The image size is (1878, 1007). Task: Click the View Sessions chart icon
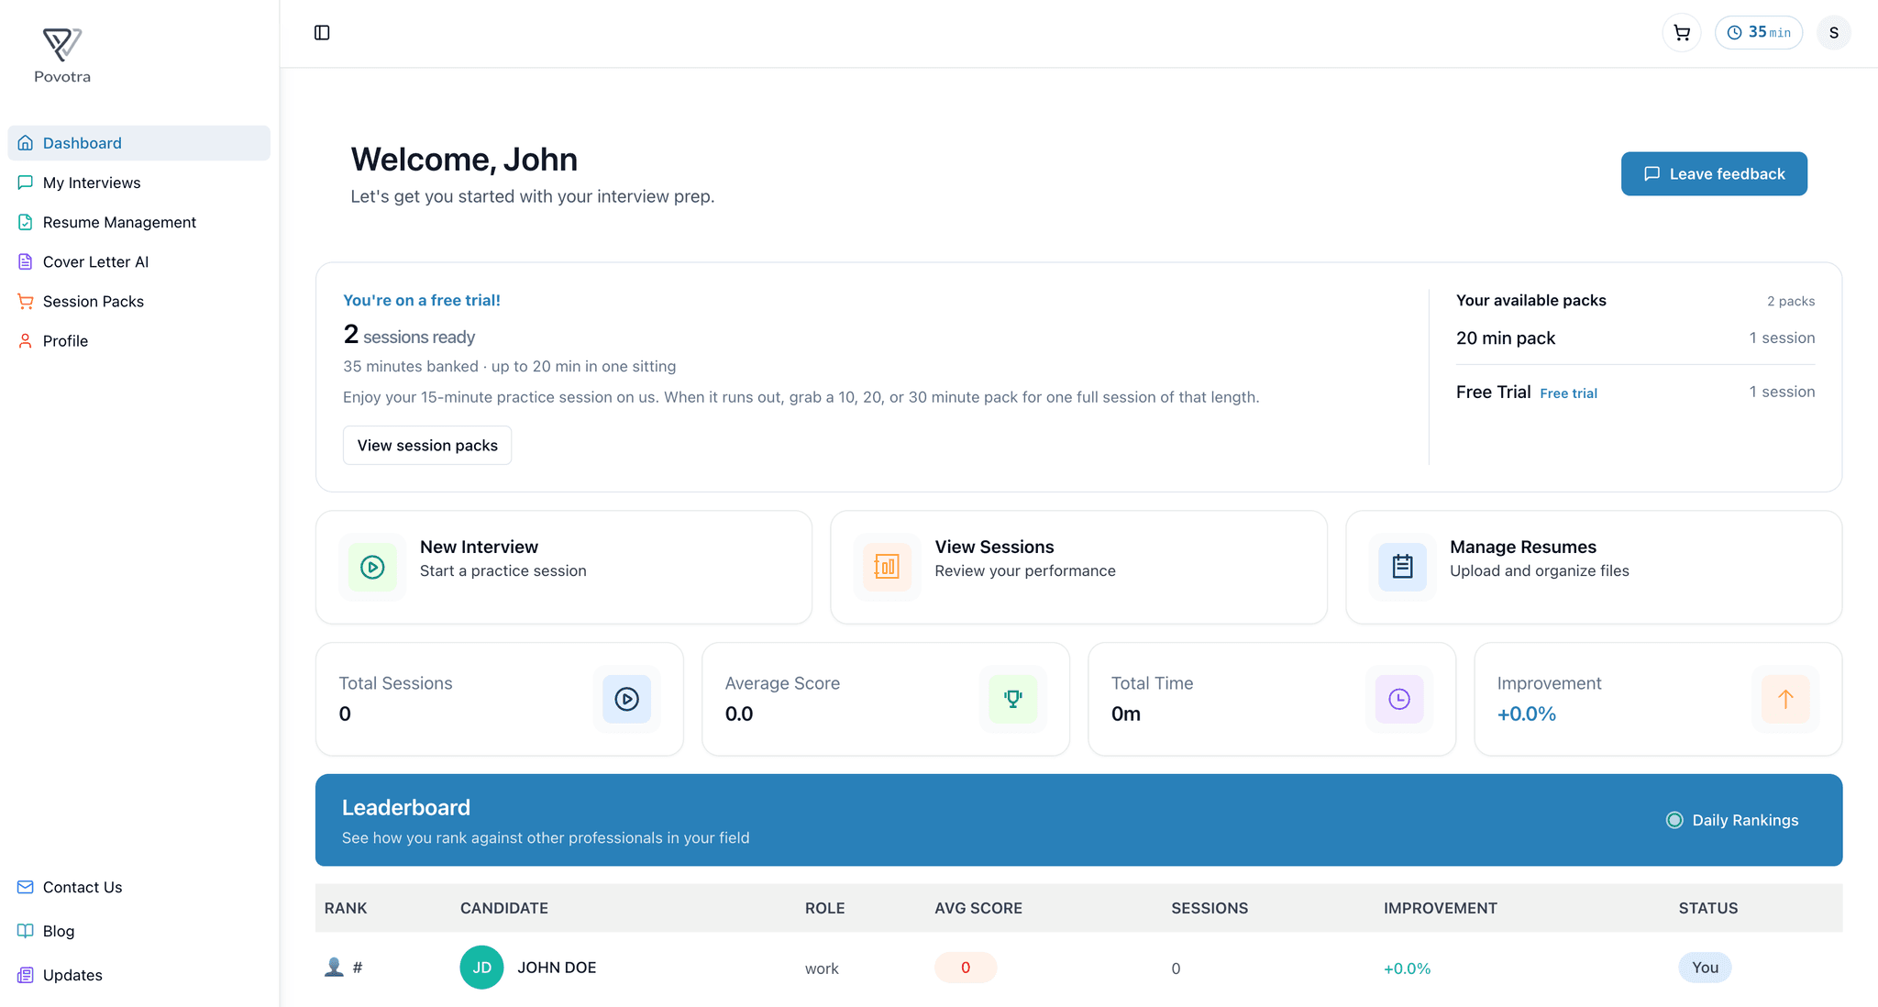tap(887, 567)
